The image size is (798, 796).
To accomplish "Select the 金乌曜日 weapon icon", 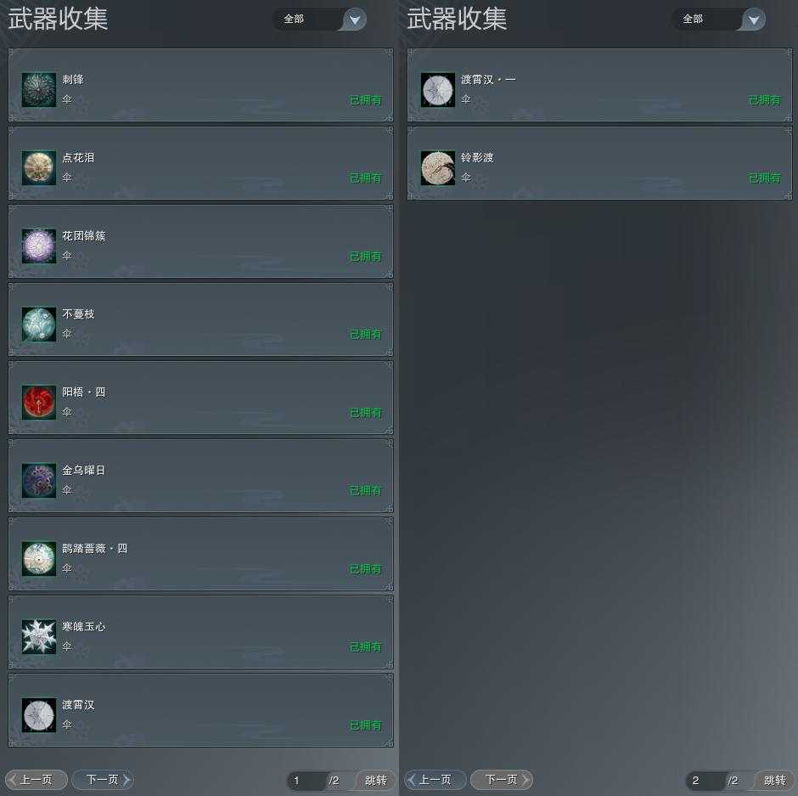I will click(x=39, y=480).
